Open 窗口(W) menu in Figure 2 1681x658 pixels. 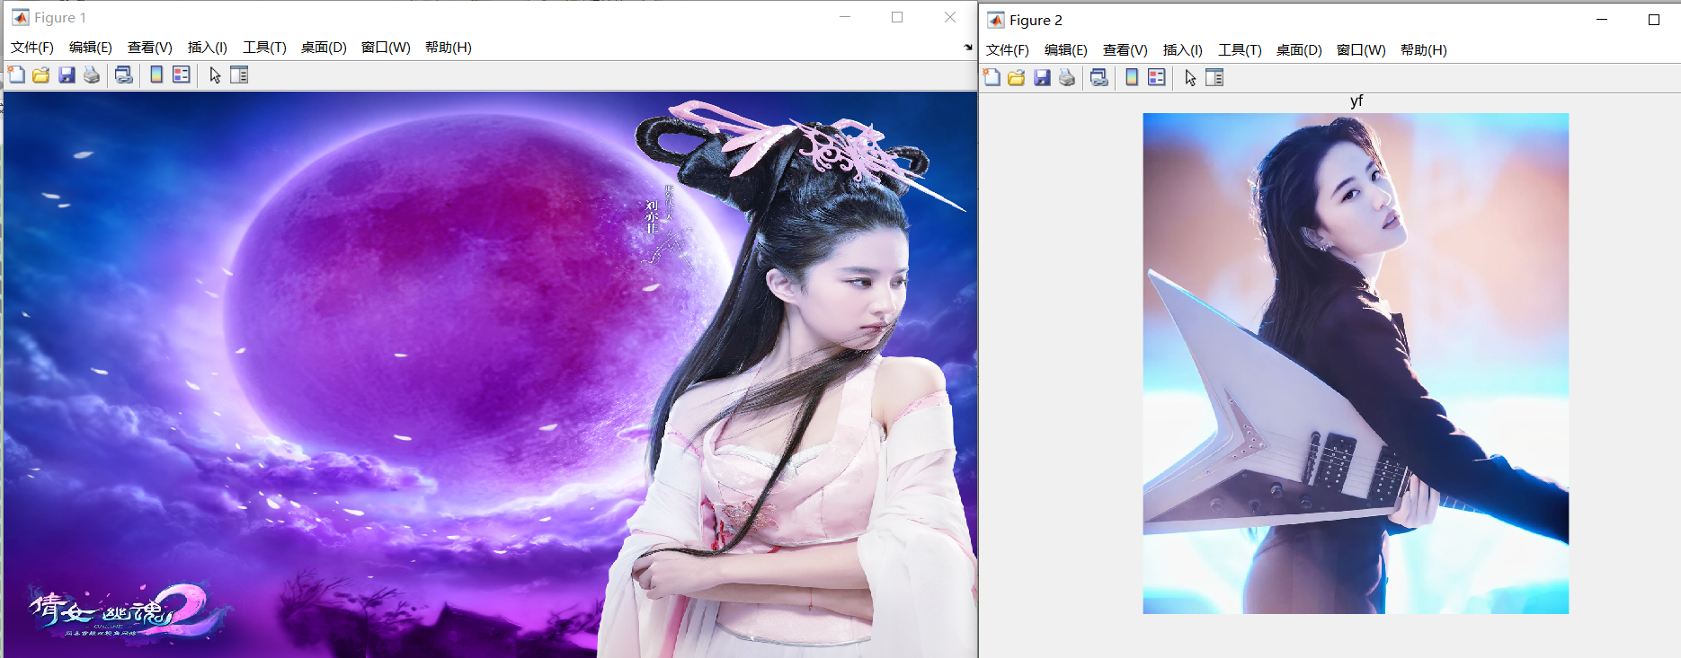(x=1361, y=50)
